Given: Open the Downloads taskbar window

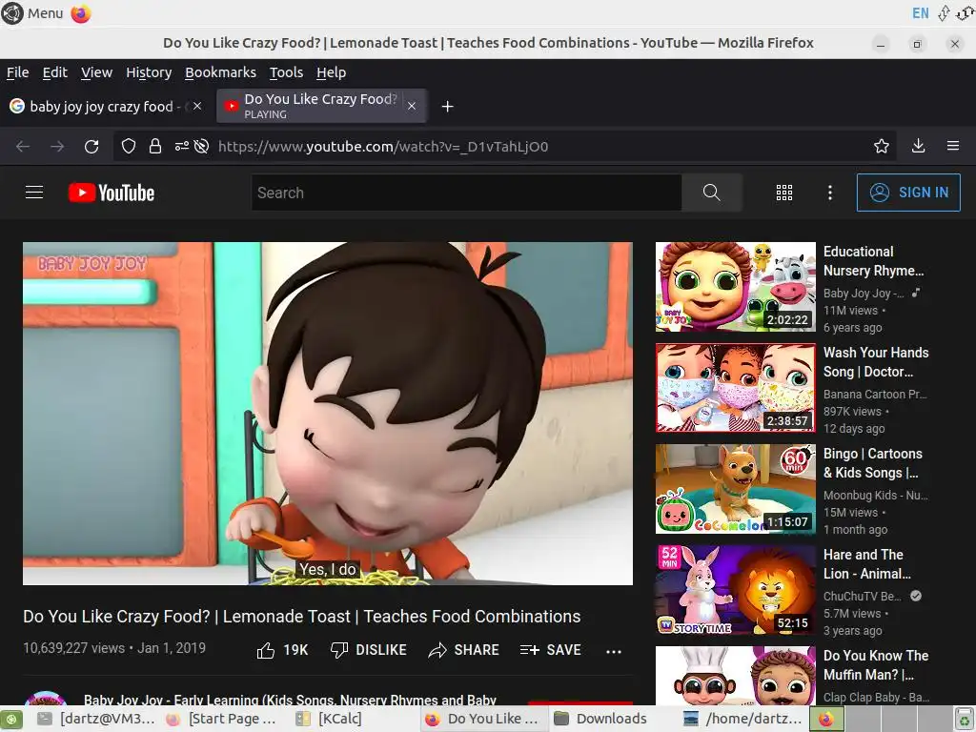Looking at the screenshot, I should (x=601, y=719).
